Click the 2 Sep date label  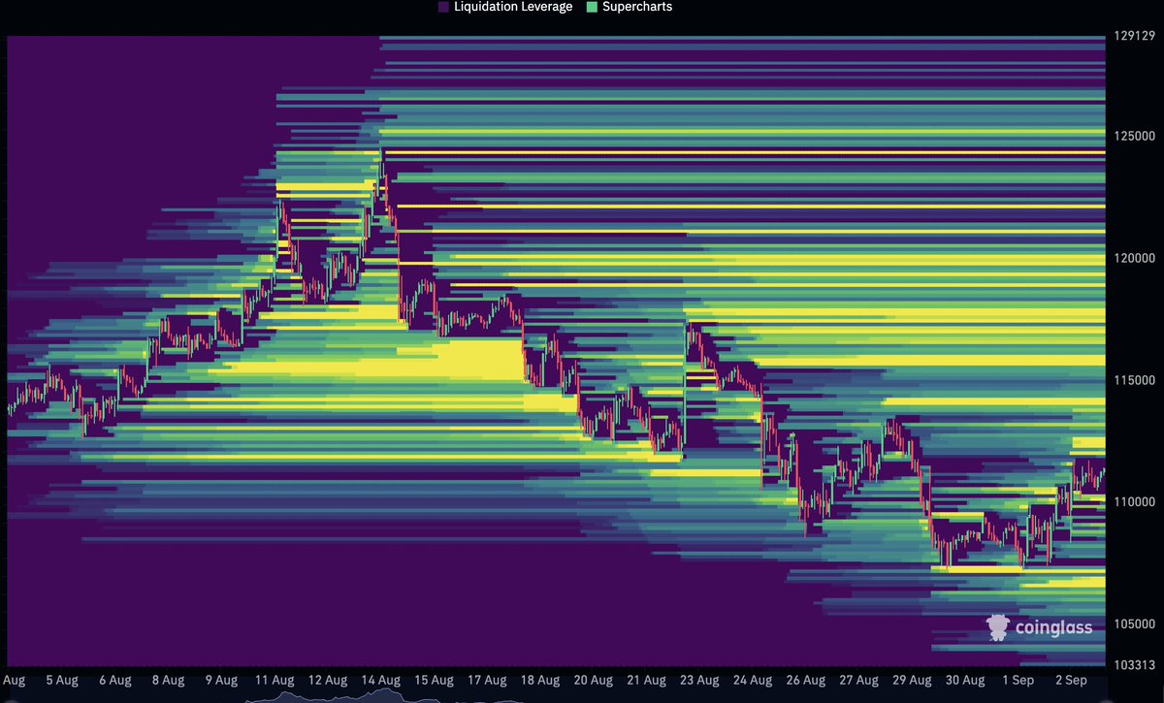[1072, 680]
